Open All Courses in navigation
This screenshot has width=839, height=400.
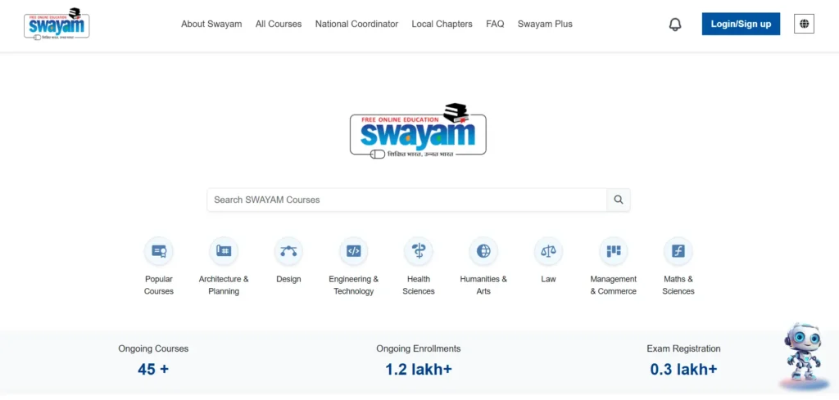coord(279,24)
